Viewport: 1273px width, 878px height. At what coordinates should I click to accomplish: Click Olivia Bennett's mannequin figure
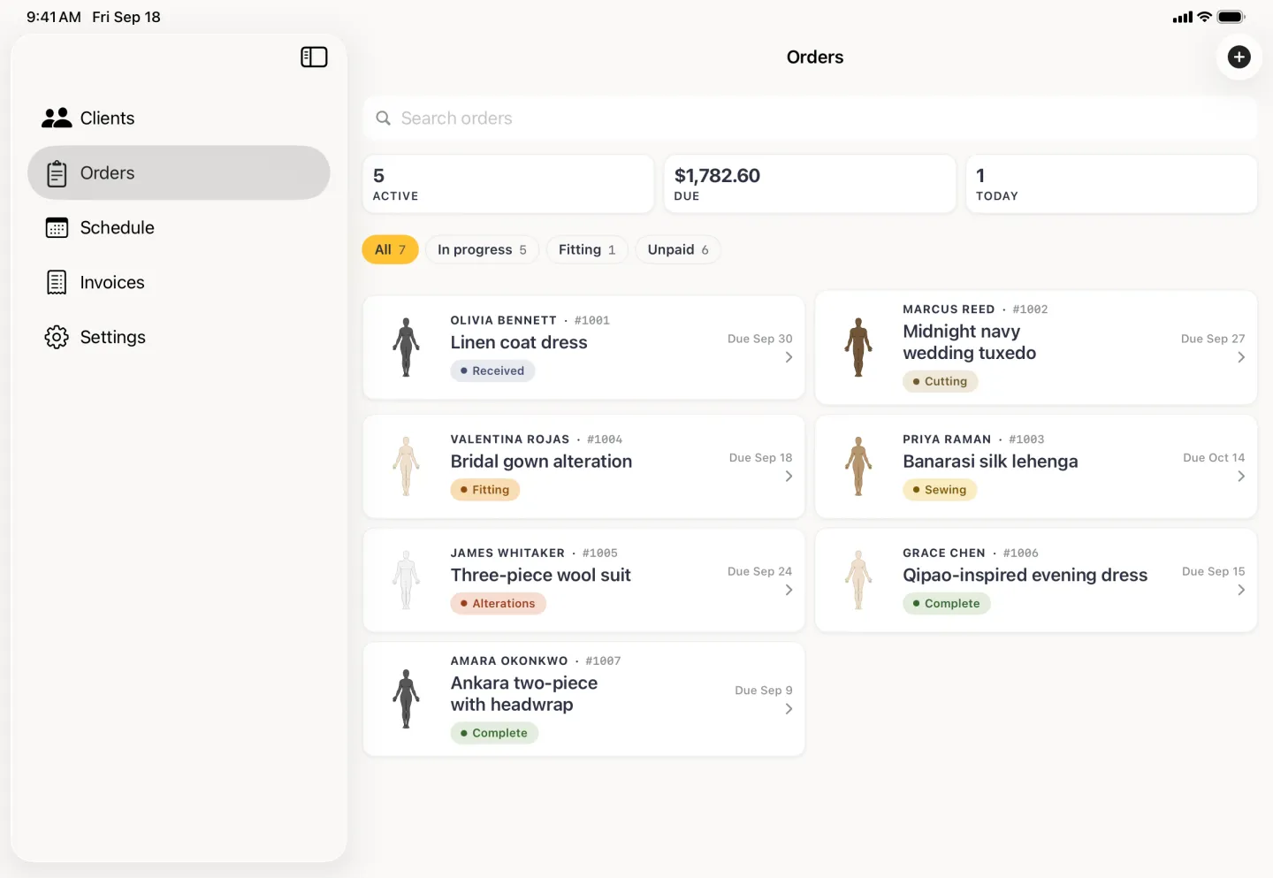[x=406, y=347]
